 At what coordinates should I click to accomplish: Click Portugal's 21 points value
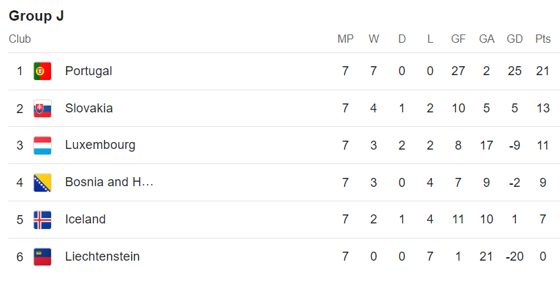[543, 71]
